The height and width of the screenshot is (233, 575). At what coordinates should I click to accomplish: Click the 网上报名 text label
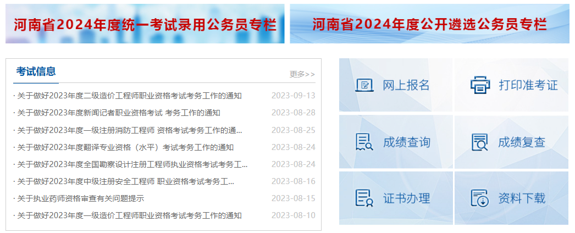pyautogui.click(x=406, y=85)
